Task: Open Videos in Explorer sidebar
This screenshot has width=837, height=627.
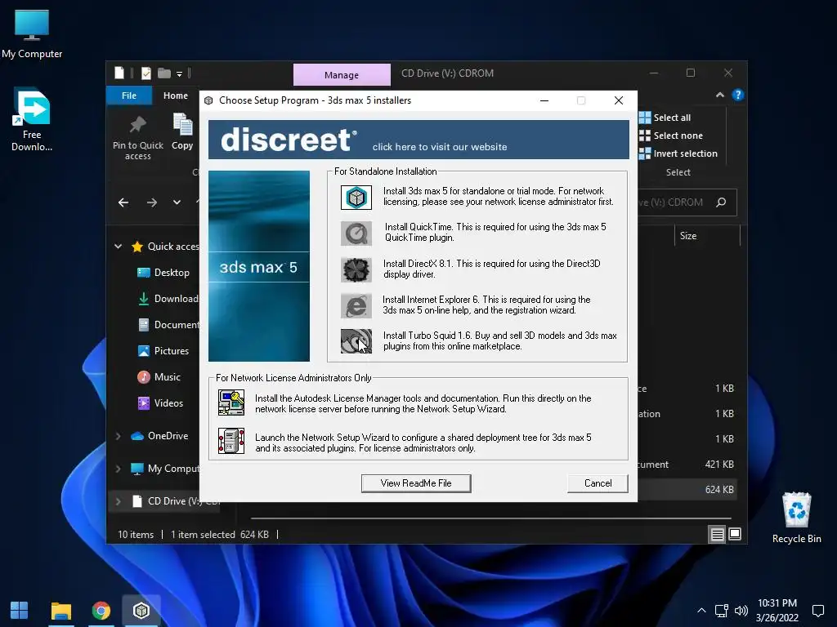Action: [x=160, y=403]
